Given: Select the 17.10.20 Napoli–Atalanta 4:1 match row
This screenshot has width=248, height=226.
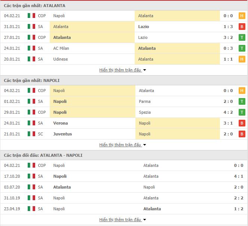Looking at the screenshot, I should point(124,176).
